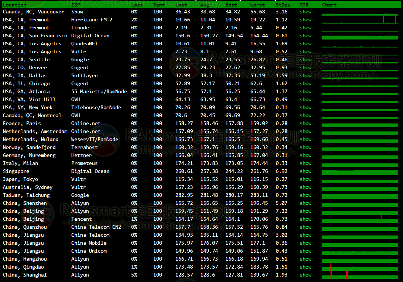Click show link for Denver Cogent
Screen dimensions: 403x282
click(x=306, y=68)
